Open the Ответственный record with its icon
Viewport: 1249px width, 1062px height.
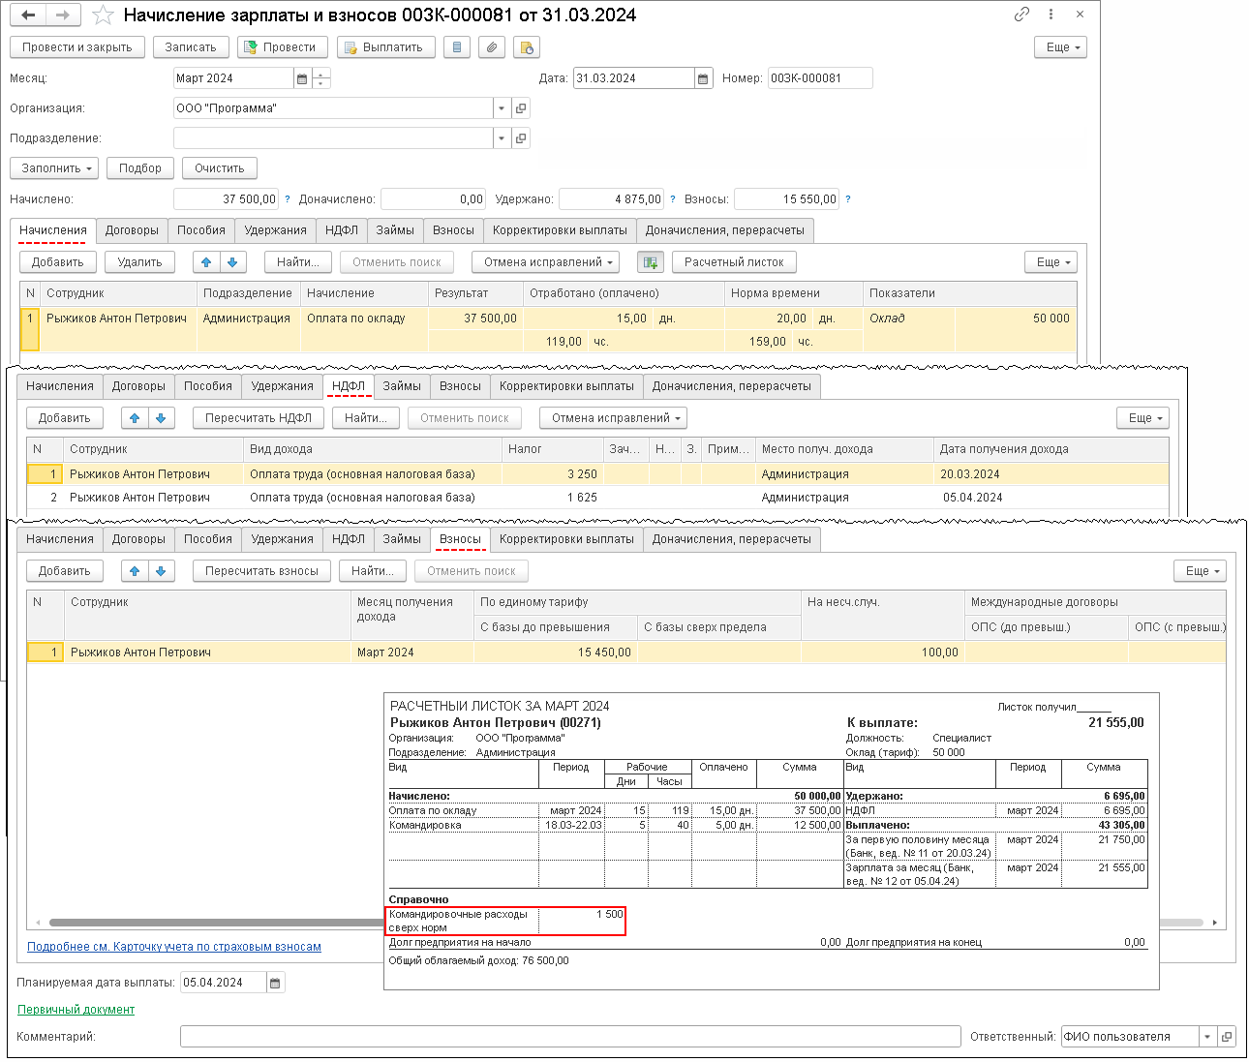point(1227,1037)
